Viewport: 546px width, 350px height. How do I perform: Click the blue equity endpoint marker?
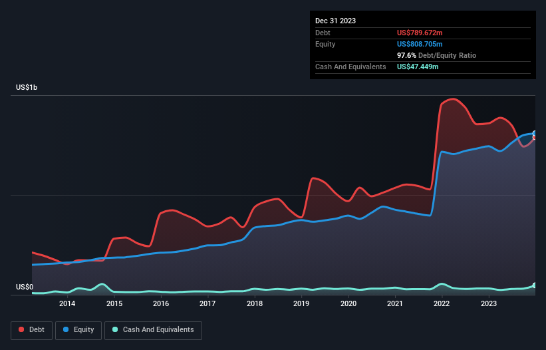[x=535, y=133]
